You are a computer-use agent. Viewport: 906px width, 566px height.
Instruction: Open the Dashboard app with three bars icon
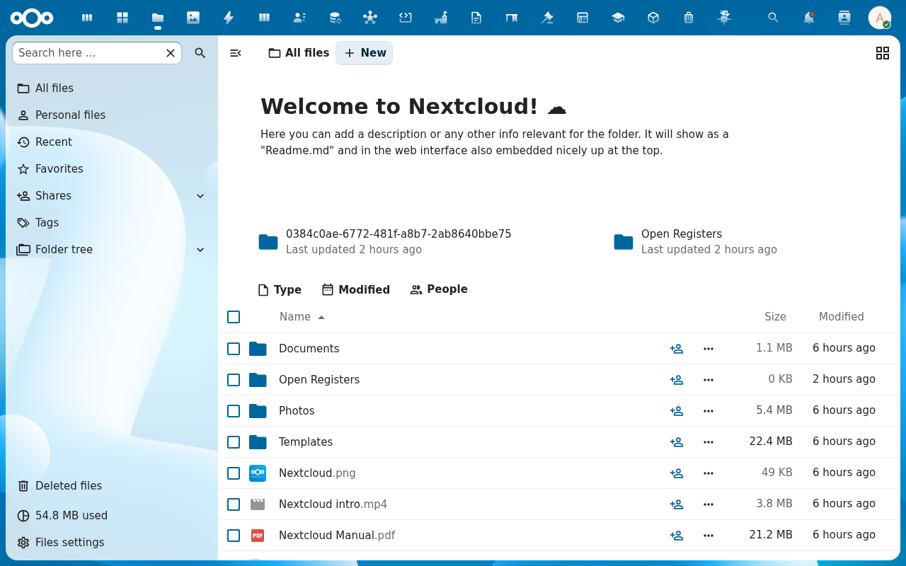point(87,18)
